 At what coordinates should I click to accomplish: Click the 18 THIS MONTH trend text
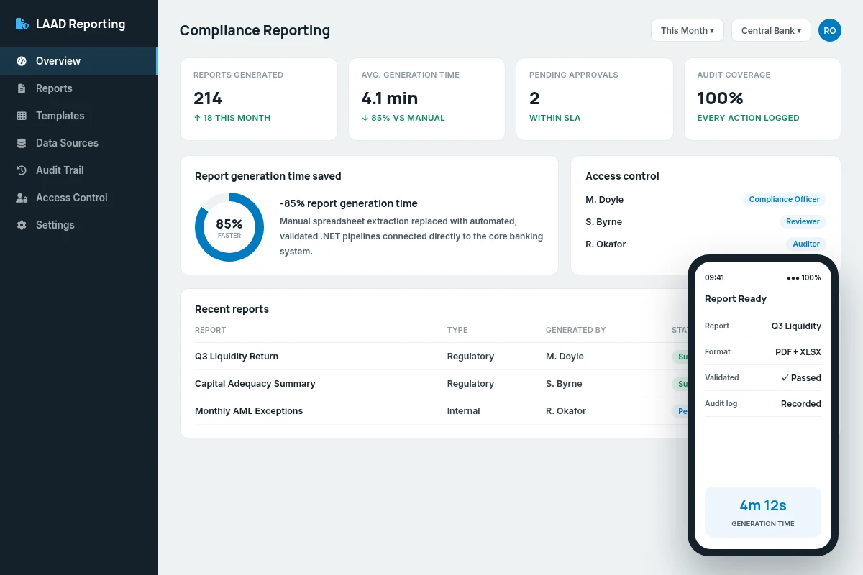tap(232, 118)
